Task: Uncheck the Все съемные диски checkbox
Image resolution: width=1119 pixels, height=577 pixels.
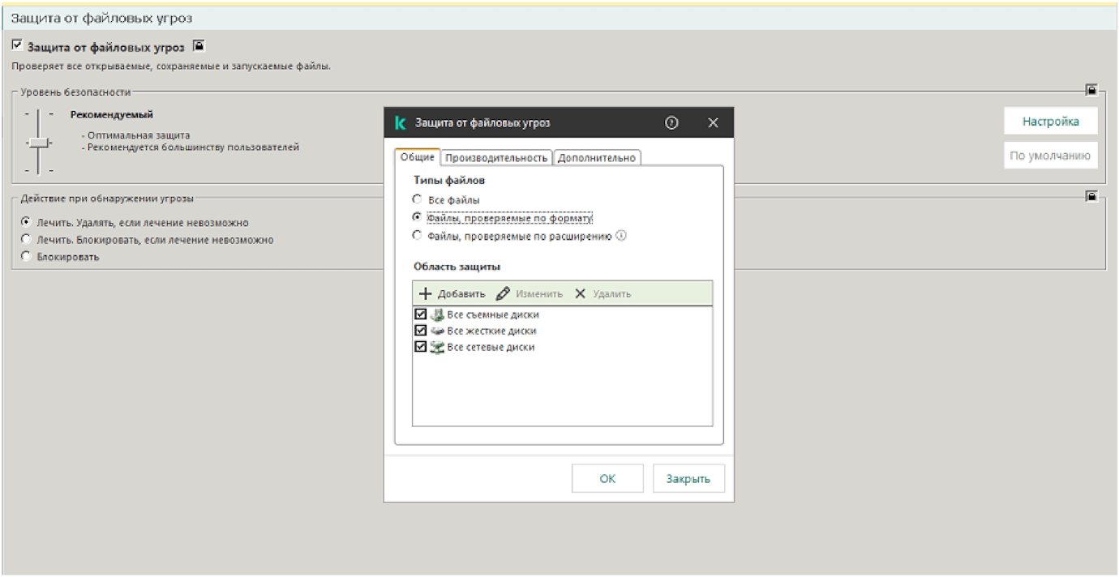Action: pos(420,314)
